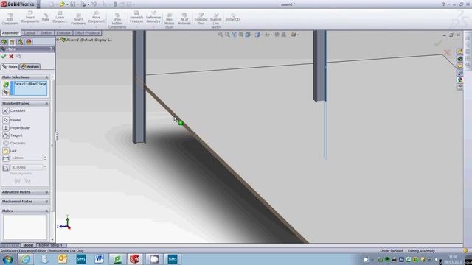Toggle multiple mate mode icon below selections

point(6,93)
